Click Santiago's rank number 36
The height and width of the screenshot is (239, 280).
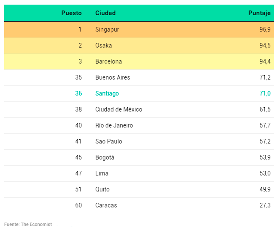point(78,93)
